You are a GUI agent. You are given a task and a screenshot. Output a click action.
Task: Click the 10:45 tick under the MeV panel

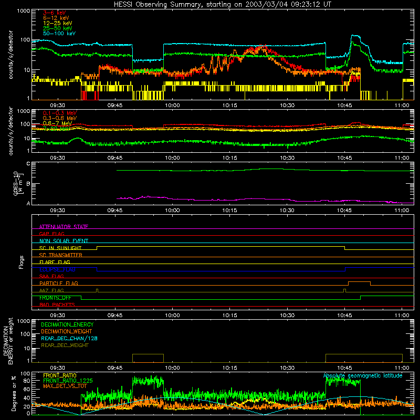(344, 158)
